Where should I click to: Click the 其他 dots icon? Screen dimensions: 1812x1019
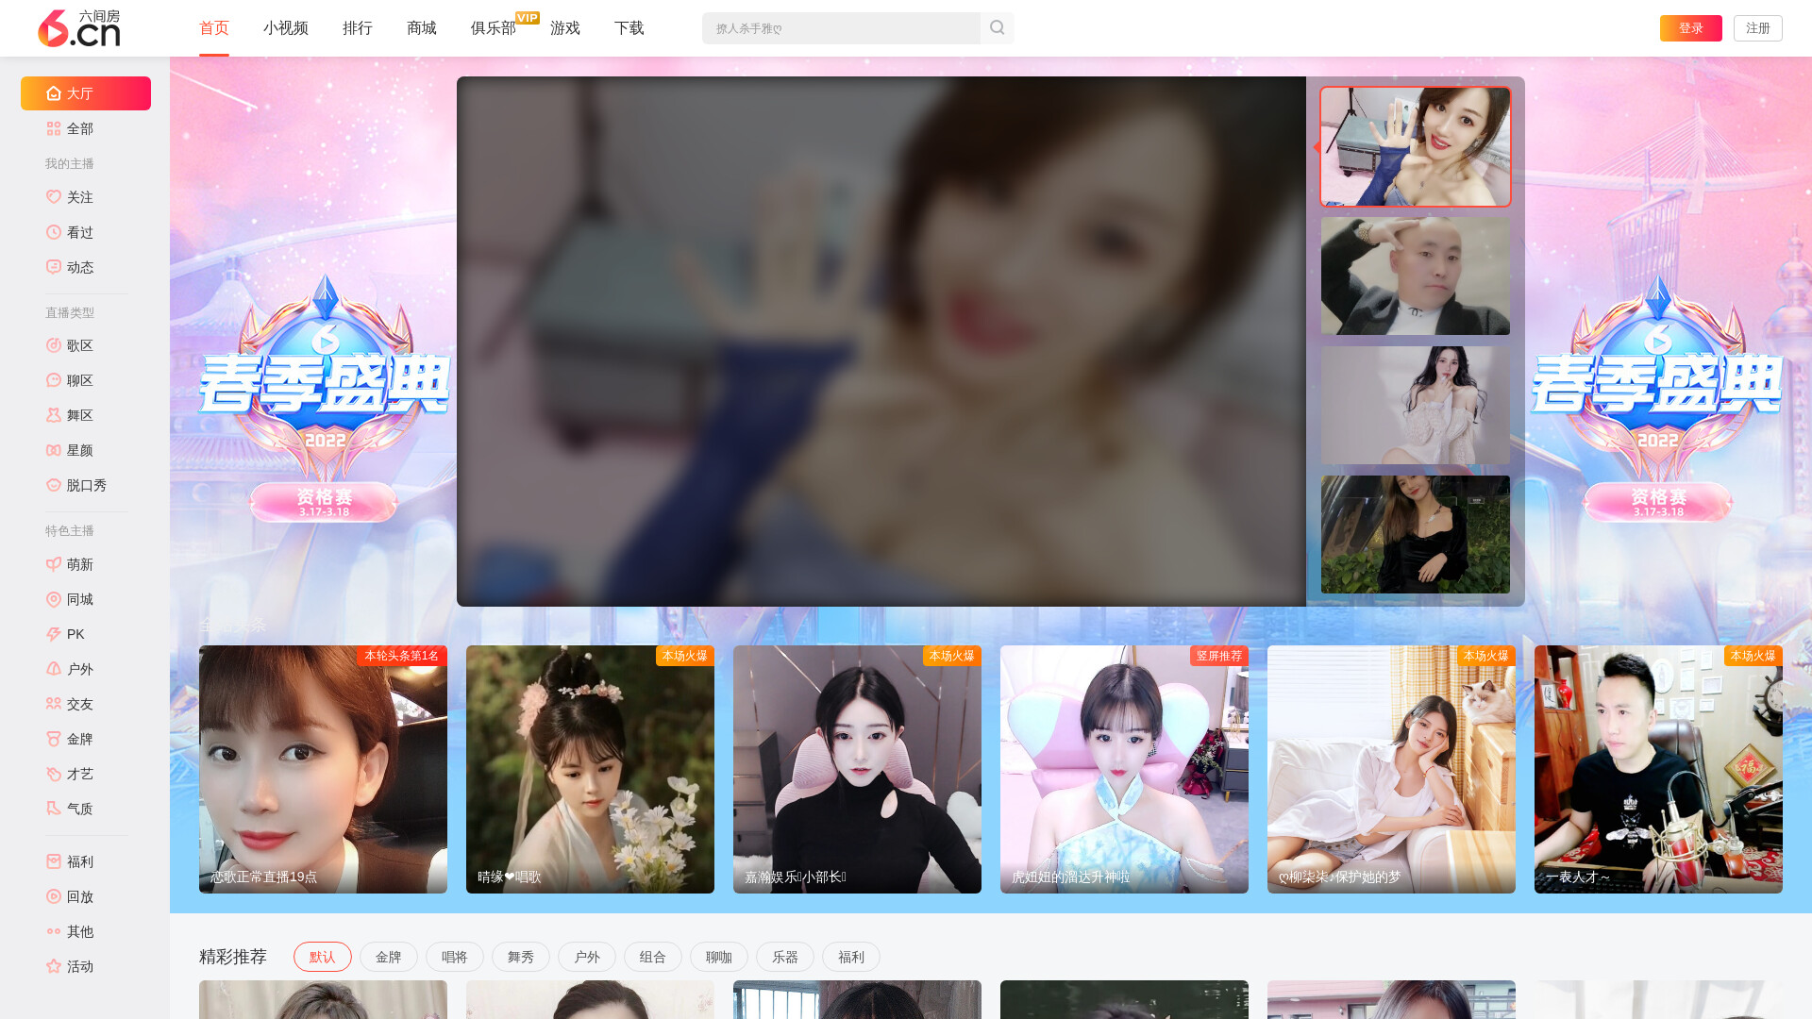[x=54, y=931]
